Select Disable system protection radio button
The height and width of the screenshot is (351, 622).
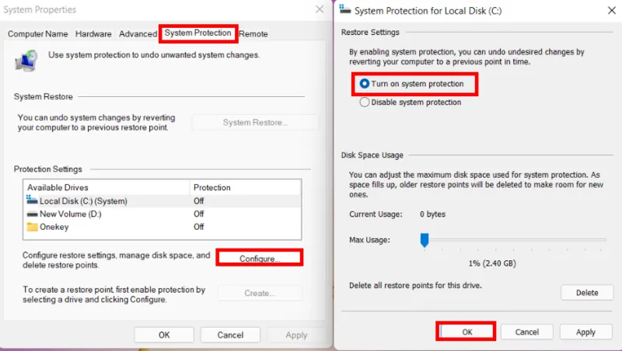click(x=365, y=102)
